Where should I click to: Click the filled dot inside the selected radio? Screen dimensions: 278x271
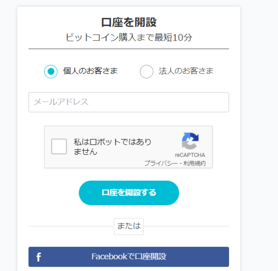(51, 72)
